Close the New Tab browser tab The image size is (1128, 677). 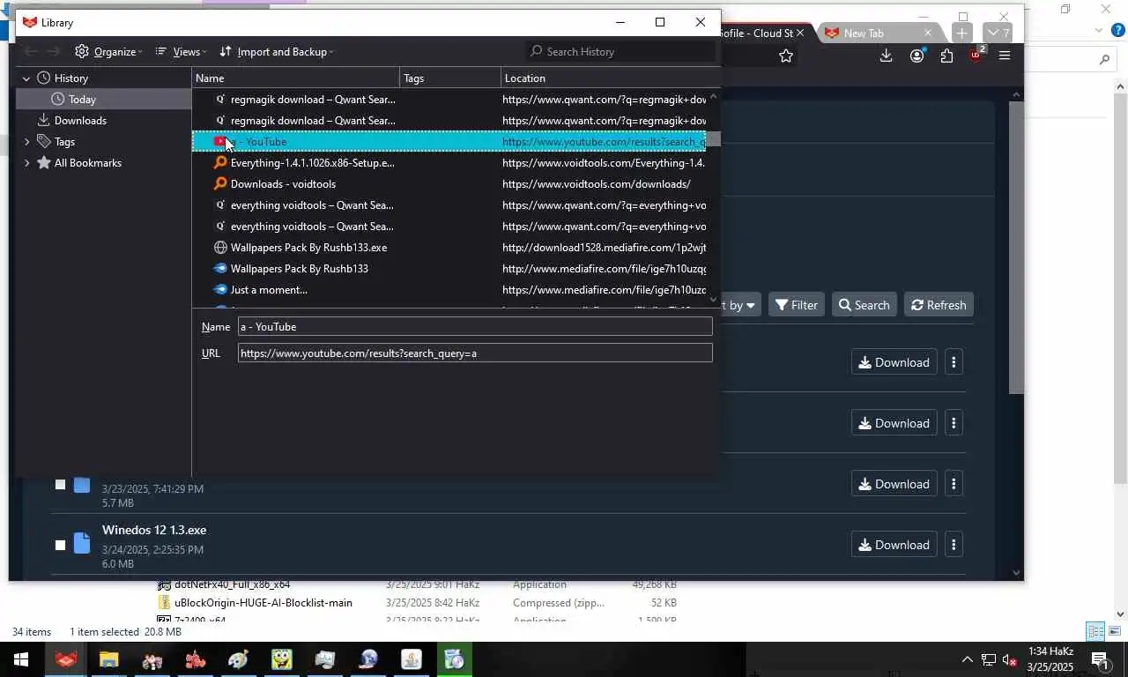[x=927, y=33]
